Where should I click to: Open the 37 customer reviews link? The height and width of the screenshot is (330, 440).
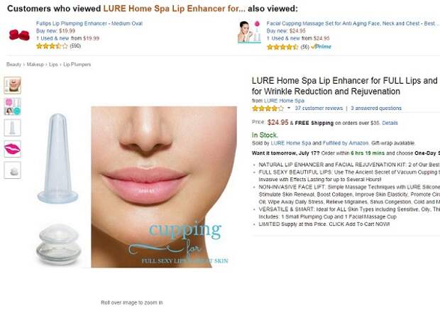coord(319,109)
